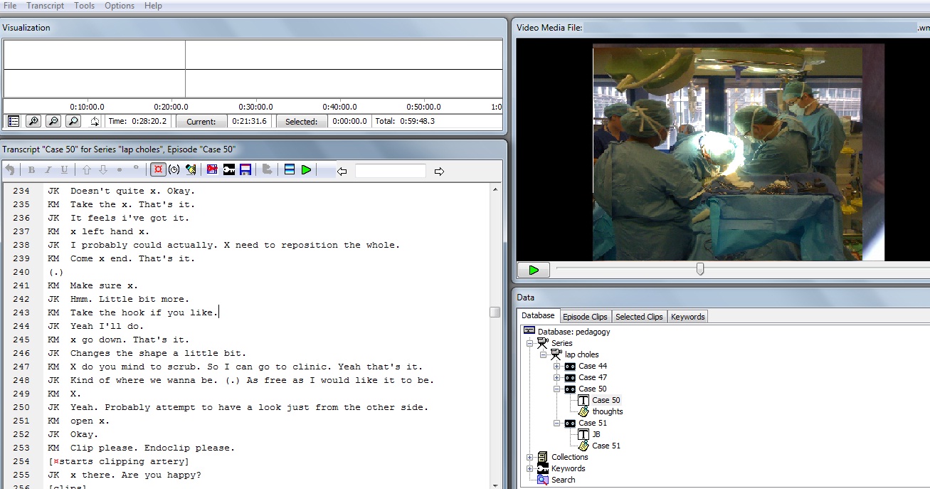
Task: Toggle the red read-only edit mode button
Action: [158, 170]
